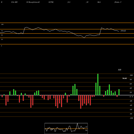Click the -20 label on the MR axis
The image size is (134, 134).
(x=131, y=101)
